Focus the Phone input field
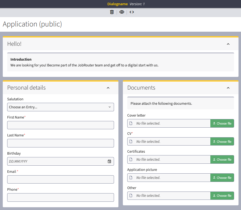Viewport: 241px width, 210px height. pos(60,197)
